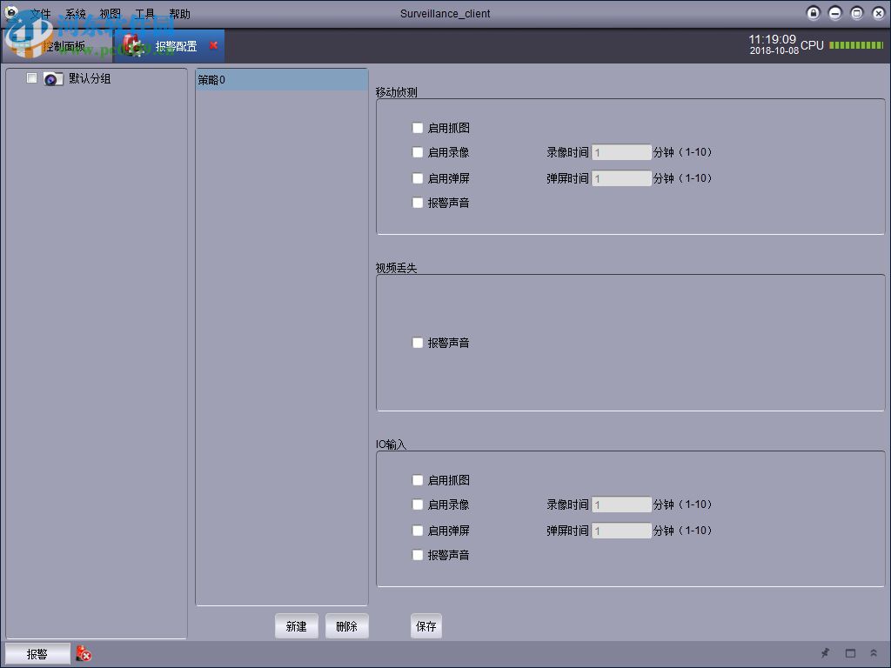The height and width of the screenshot is (668, 891).
Task: Click the 保存 button
Action: point(426,626)
